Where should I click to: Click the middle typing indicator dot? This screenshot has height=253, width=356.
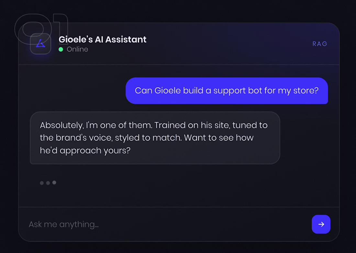(x=48, y=183)
